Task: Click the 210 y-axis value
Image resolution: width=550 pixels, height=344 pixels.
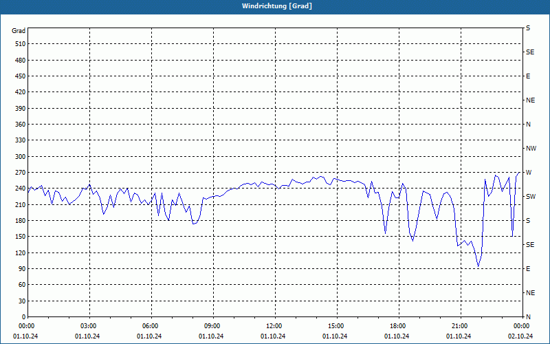Action: coord(21,204)
